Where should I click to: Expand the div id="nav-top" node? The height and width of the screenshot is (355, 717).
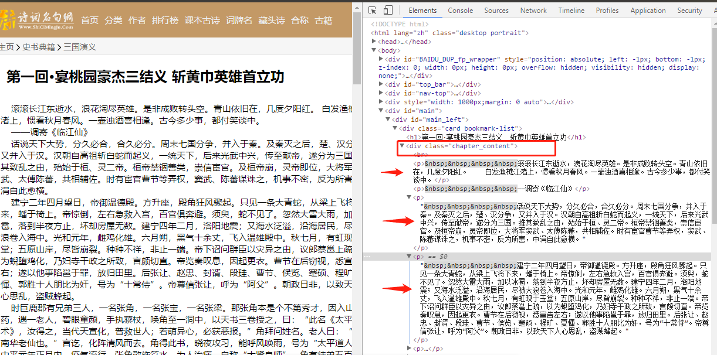pyautogui.click(x=382, y=93)
